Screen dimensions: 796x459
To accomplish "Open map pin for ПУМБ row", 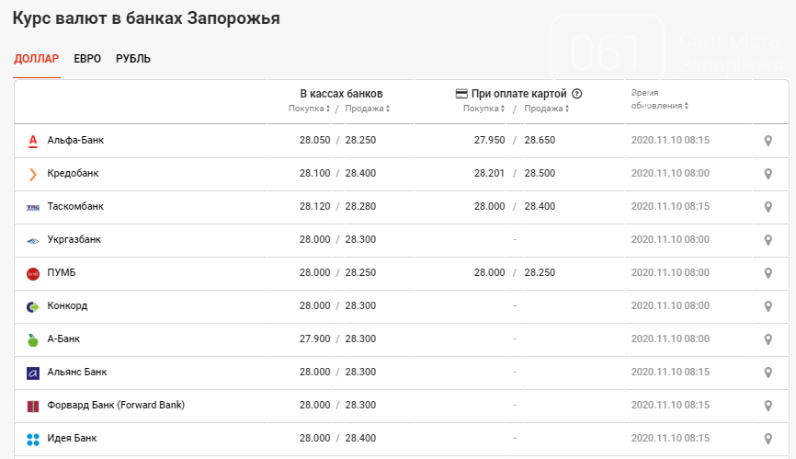I will pos(768,273).
